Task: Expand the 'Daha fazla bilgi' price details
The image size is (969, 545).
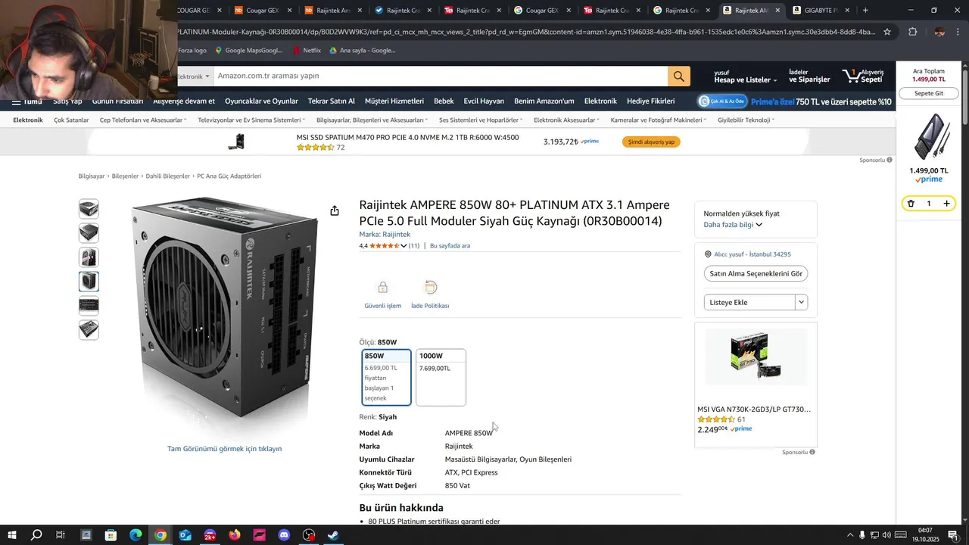Action: coord(733,225)
